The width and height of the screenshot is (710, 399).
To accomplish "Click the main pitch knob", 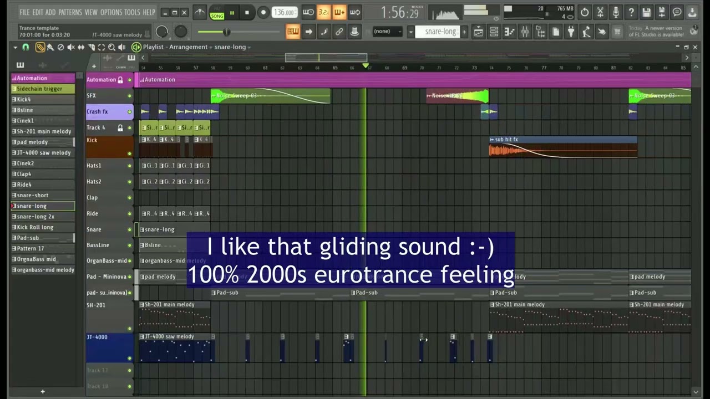I will click(x=181, y=32).
